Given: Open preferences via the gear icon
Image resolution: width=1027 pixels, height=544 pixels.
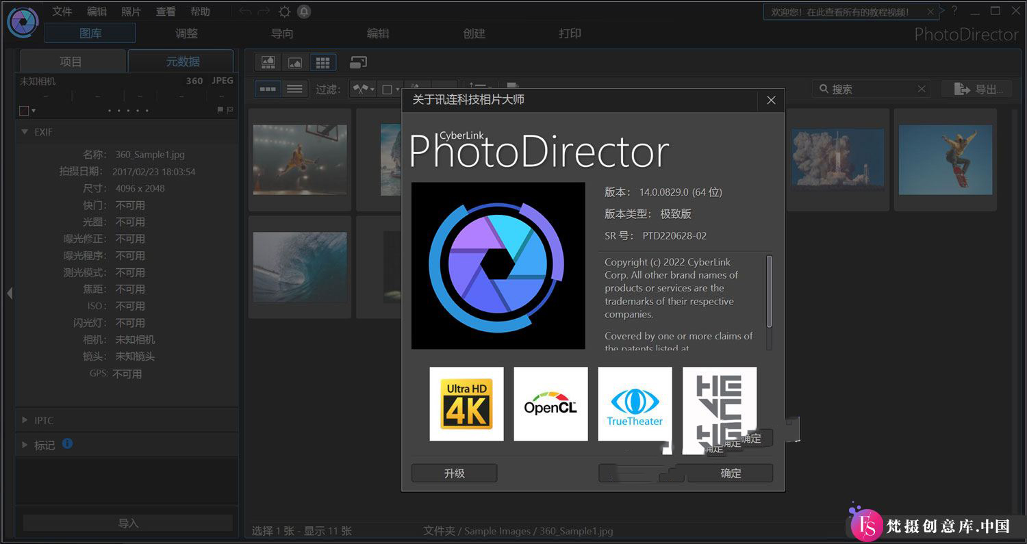Looking at the screenshot, I should point(284,12).
